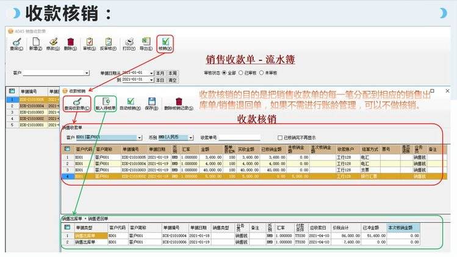Click the 删除 trash icon in main toolbar
Image resolution: width=457 pixels, height=257 pixels.
(x=71, y=43)
